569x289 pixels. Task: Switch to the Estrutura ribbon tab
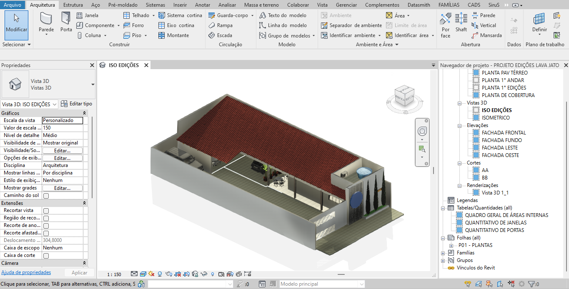tap(73, 5)
